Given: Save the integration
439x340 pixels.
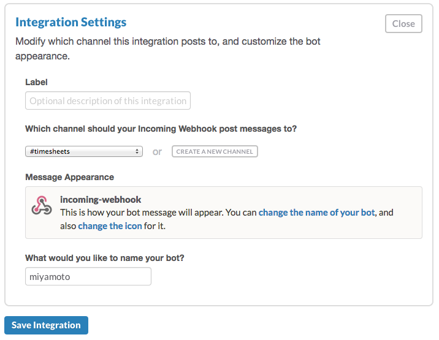Looking at the screenshot, I should 46,325.
